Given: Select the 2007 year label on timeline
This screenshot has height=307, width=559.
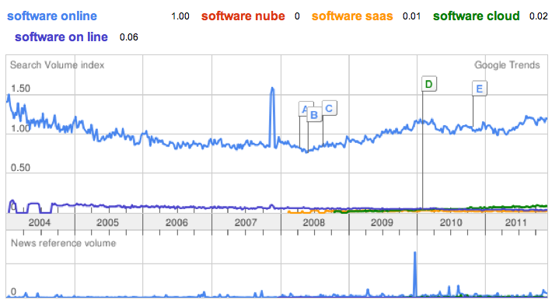Looking at the screenshot, I should click(x=246, y=222).
